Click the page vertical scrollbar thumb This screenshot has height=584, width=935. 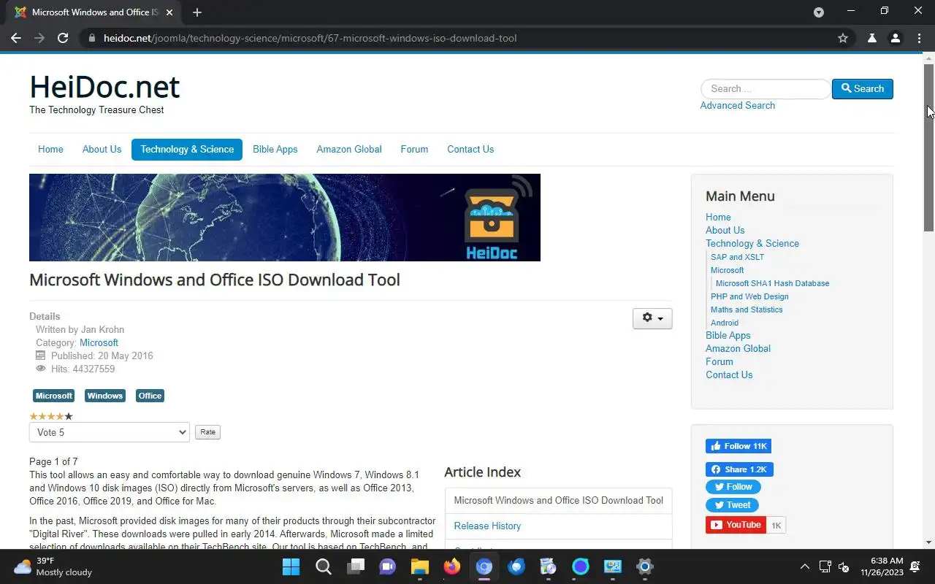(928, 148)
